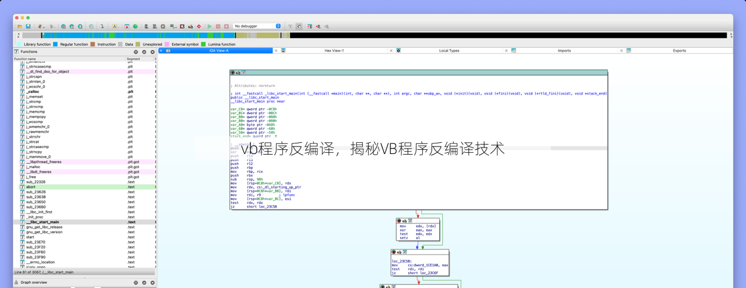The height and width of the screenshot is (288, 746).
Task: Select the '__dl_find_dso_for_object' function row
Action: [85, 72]
